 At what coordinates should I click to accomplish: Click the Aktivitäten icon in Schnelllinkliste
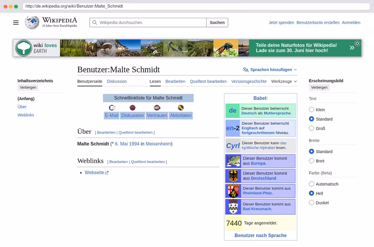point(181,108)
